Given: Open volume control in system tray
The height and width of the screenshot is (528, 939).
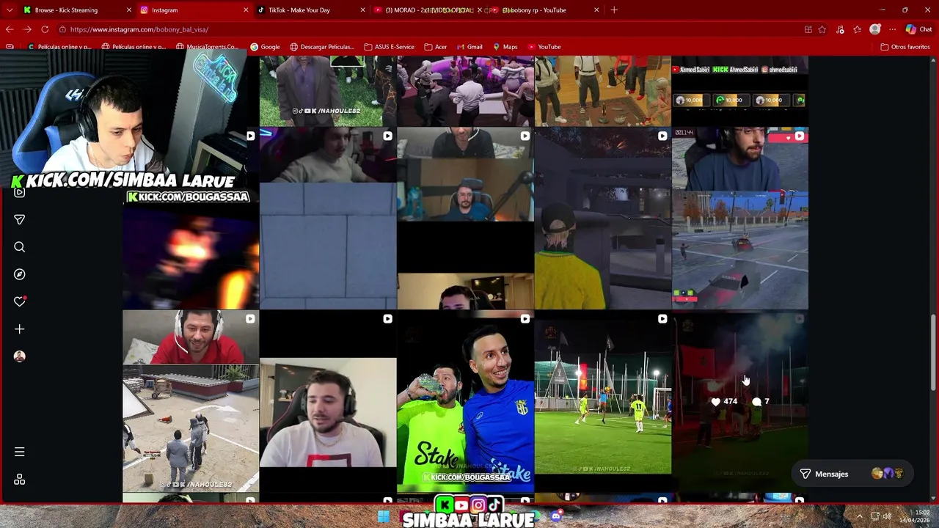Looking at the screenshot, I should [x=888, y=516].
